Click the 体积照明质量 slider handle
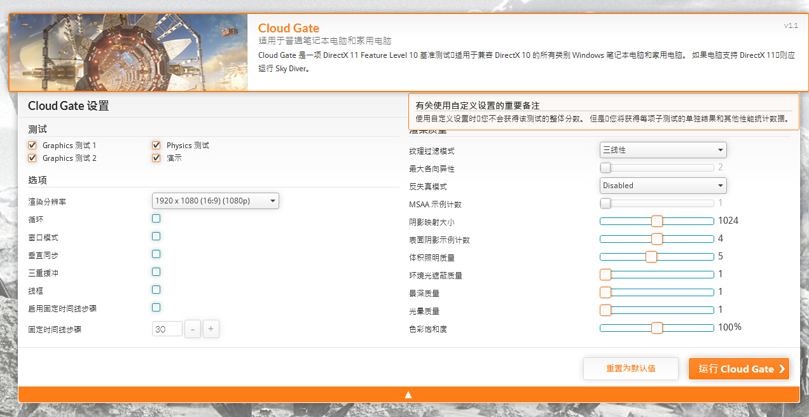This screenshot has width=809, height=417. click(x=651, y=257)
